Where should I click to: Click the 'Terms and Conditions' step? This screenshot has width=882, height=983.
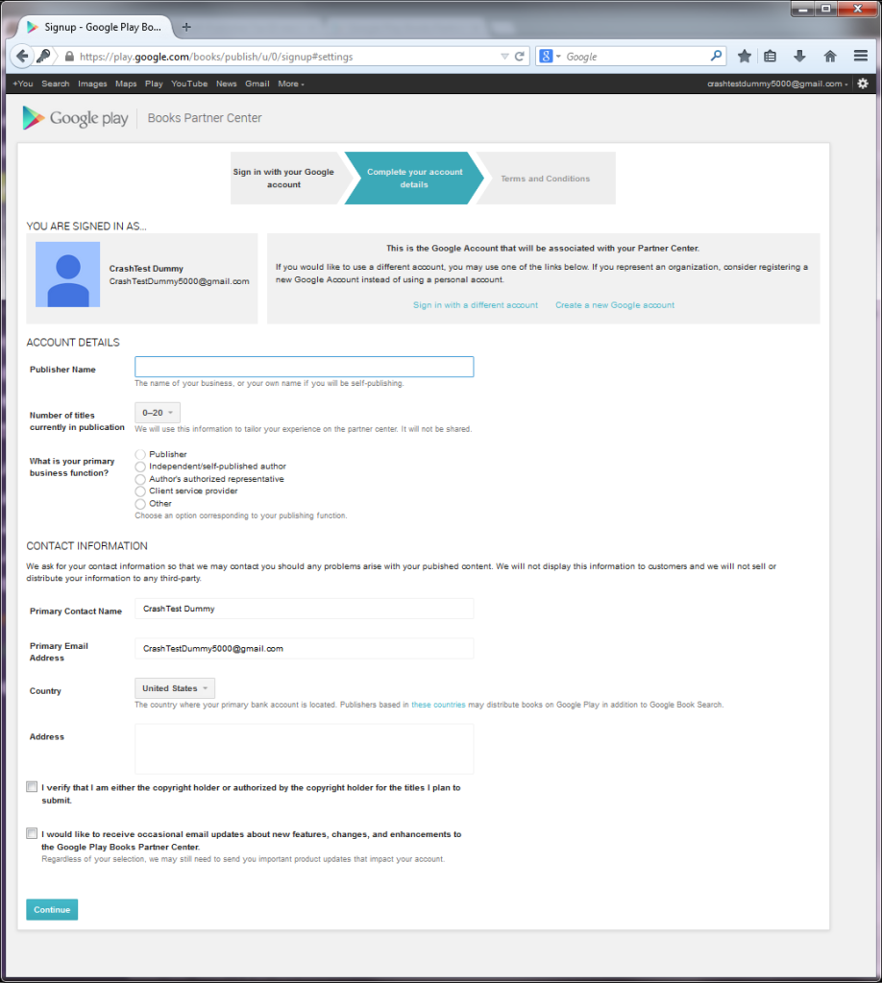tap(545, 179)
